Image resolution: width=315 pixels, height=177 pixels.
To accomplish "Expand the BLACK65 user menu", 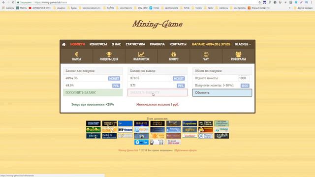I will (x=243, y=44).
